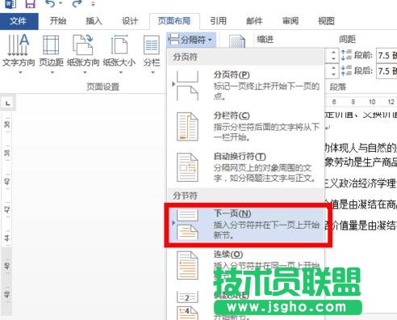This screenshot has width=397, height=320.
Task: Choose 分页符(P) page break option
Action: click(x=245, y=86)
